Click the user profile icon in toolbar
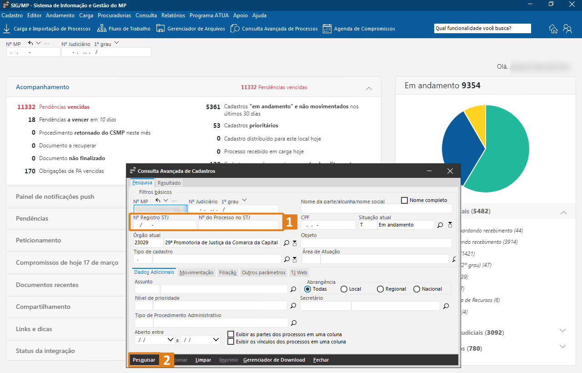Screen dimensions: 582x373 (x=567, y=29)
